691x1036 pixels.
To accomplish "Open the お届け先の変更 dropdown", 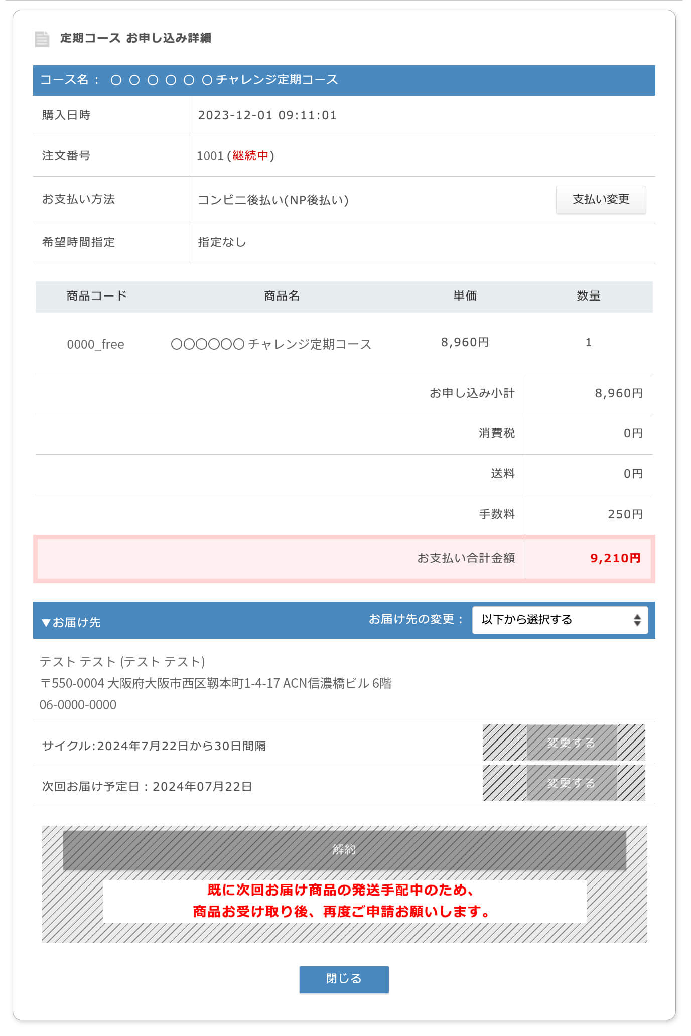I will 559,620.
